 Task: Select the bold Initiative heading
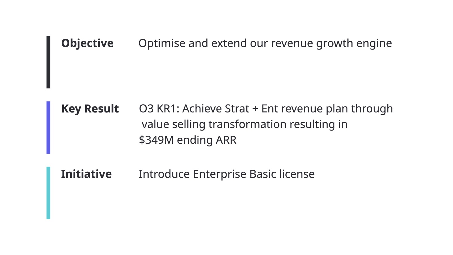[86, 174]
